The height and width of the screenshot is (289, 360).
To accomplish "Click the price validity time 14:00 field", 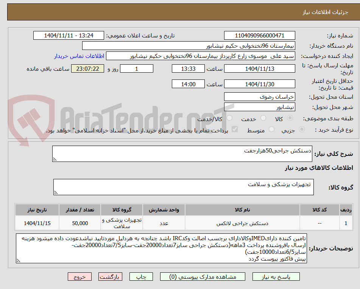I will [x=188, y=84].
